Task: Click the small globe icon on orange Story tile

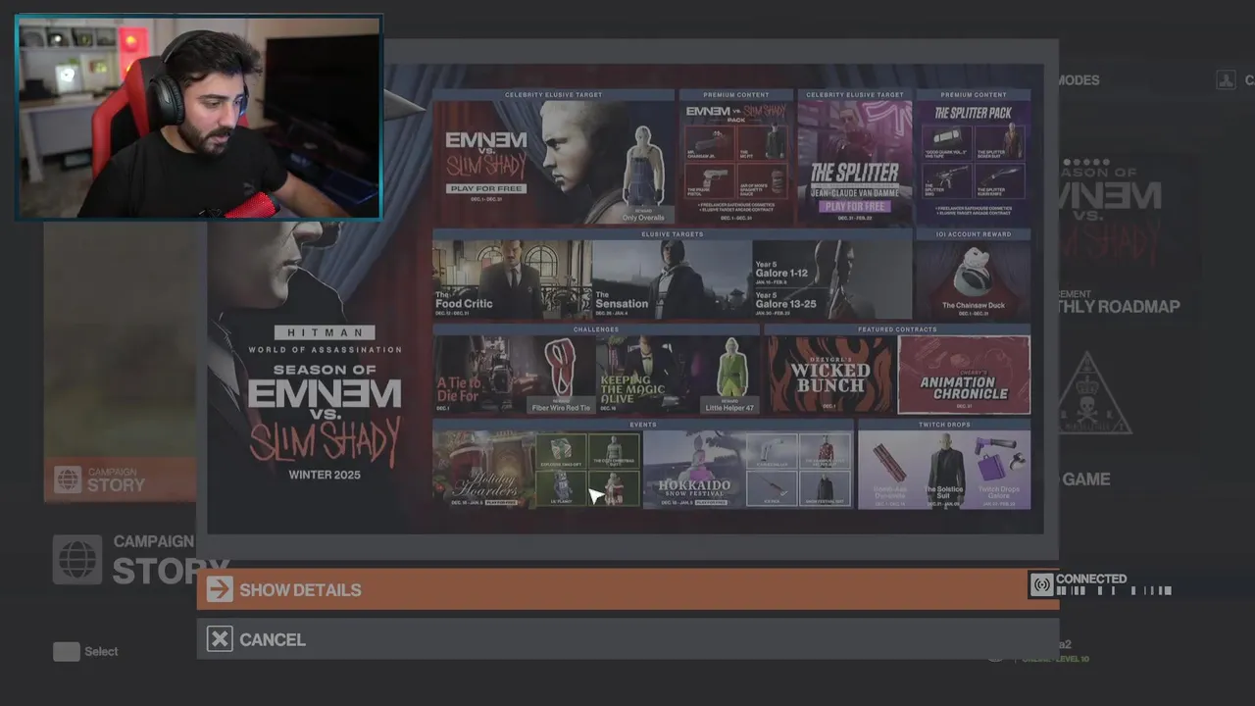Action: 69,479
